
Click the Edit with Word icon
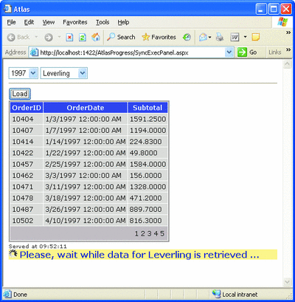pyautogui.click(x=235, y=38)
